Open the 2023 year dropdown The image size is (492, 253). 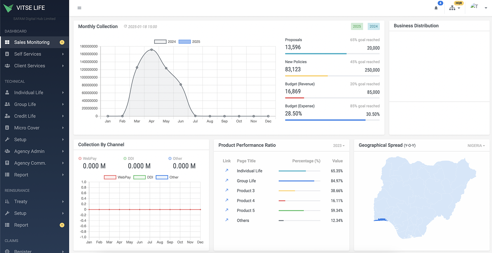coord(339,145)
